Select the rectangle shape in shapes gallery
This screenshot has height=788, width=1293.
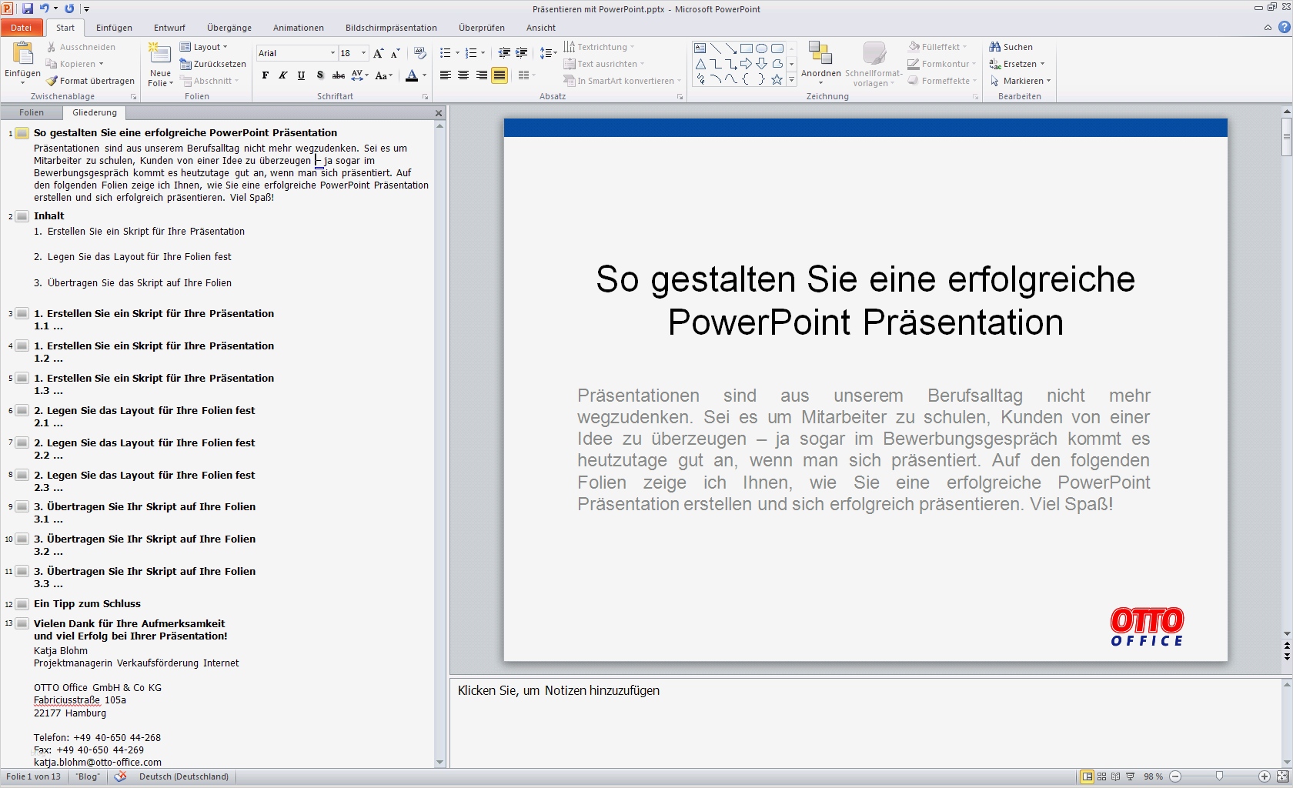[x=746, y=48]
